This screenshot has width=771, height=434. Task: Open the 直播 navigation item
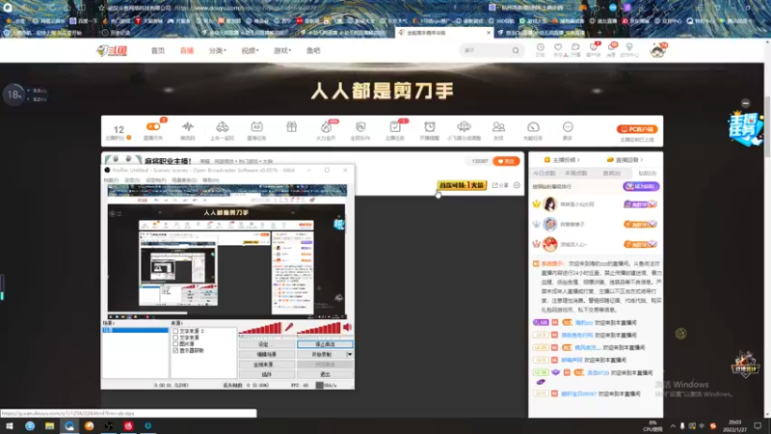(187, 51)
